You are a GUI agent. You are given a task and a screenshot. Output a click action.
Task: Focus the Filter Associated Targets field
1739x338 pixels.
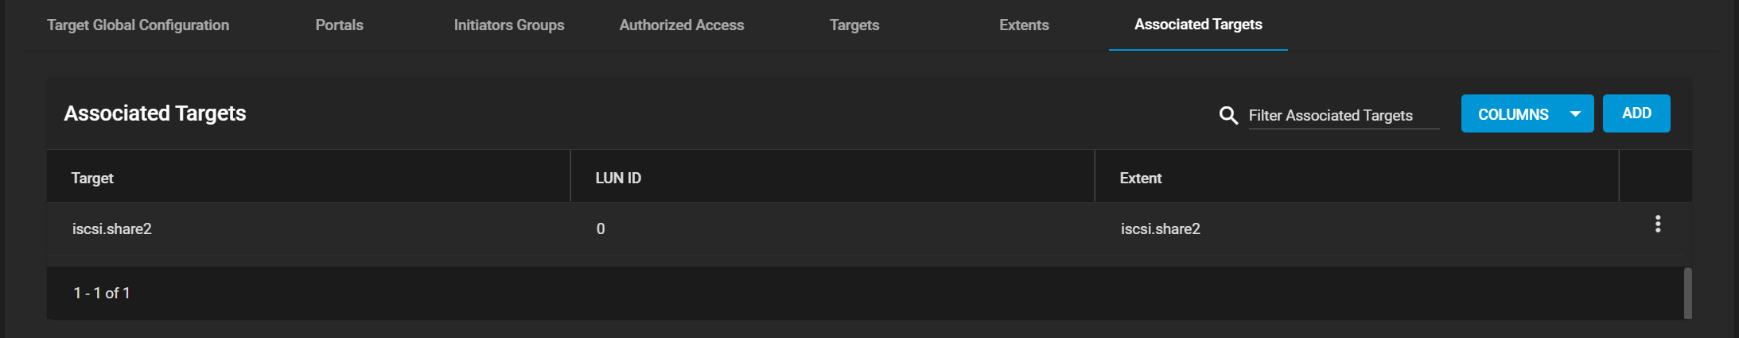point(1344,116)
